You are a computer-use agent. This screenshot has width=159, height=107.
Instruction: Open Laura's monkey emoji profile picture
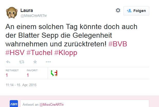(12, 12)
